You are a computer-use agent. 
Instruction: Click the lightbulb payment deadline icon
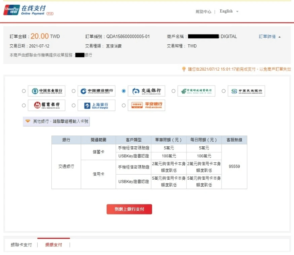coord(184,69)
